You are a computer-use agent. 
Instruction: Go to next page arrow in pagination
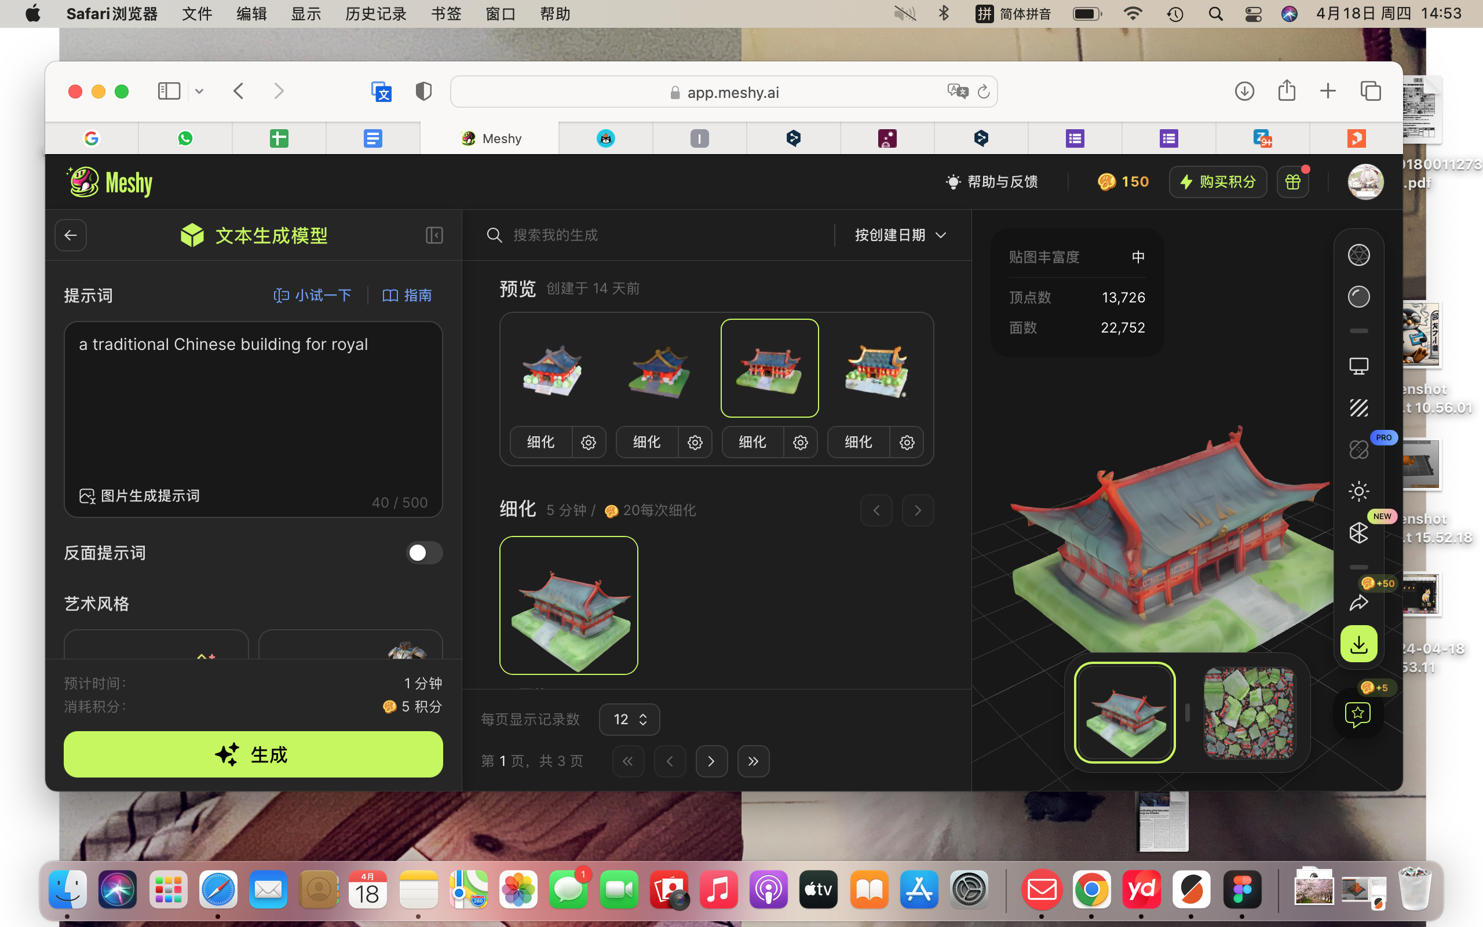[711, 761]
